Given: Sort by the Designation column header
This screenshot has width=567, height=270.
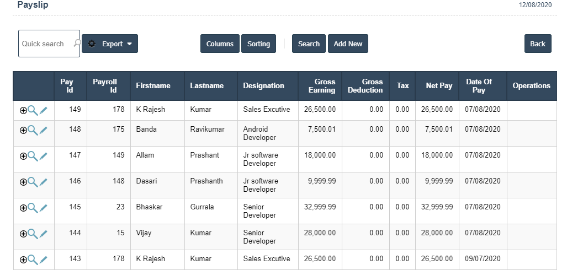Looking at the screenshot, I should pyautogui.click(x=263, y=86).
